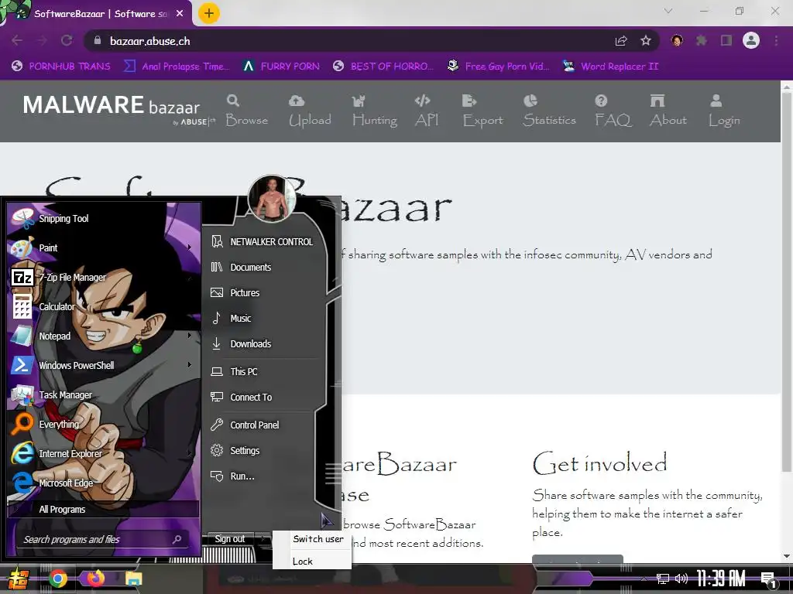Screen dimensions: 793x594
Task: Expand Windows PowerShell submenu arrow
Action: pos(190,364)
